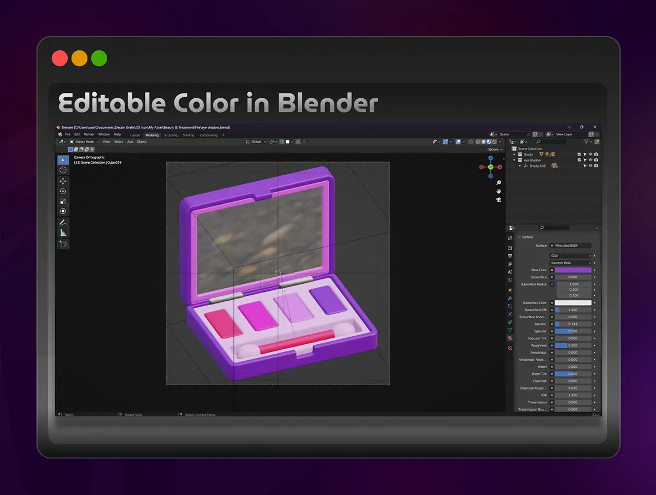Disable Empty.006 in renders

click(596, 166)
